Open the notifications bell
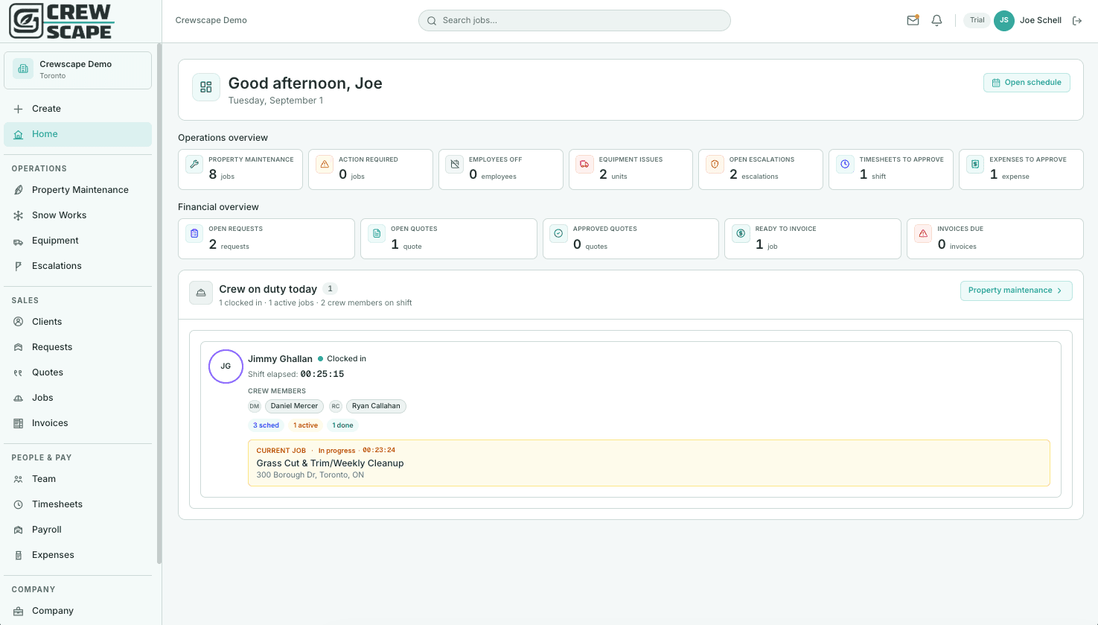The height and width of the screenshot is (625, 1098). tap(937, 21)
